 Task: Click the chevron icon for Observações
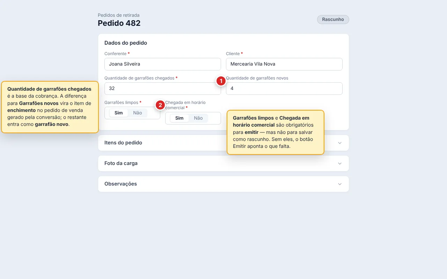tap(340, 184)
